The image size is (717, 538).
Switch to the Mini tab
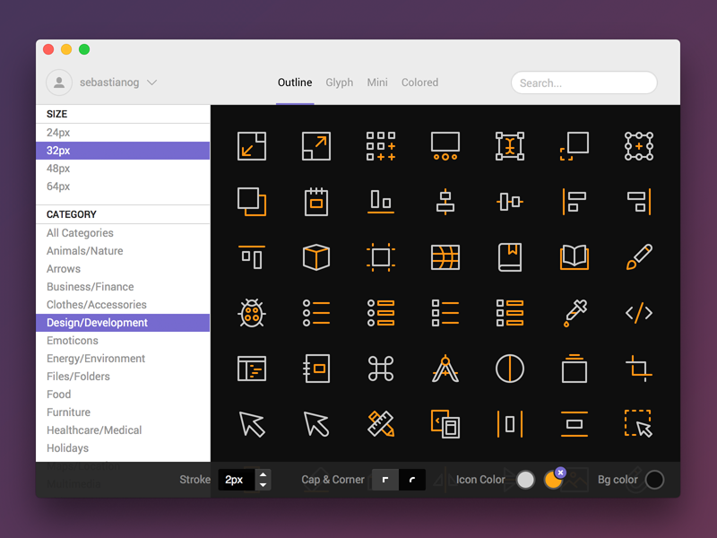pyautogui.click(x=377, y=82)
